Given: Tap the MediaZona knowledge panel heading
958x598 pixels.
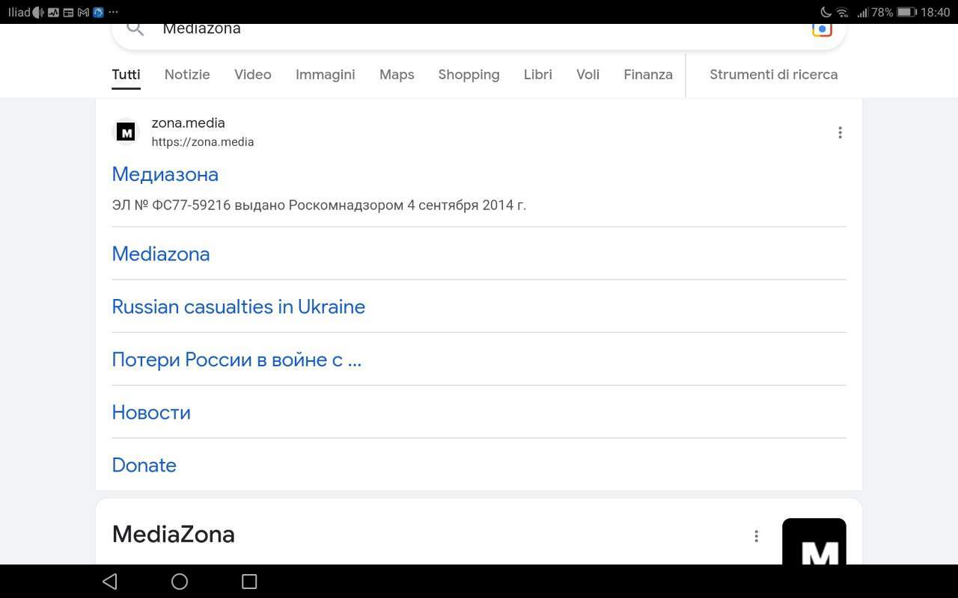Looking at the screenshot, I should pos(174,534).
